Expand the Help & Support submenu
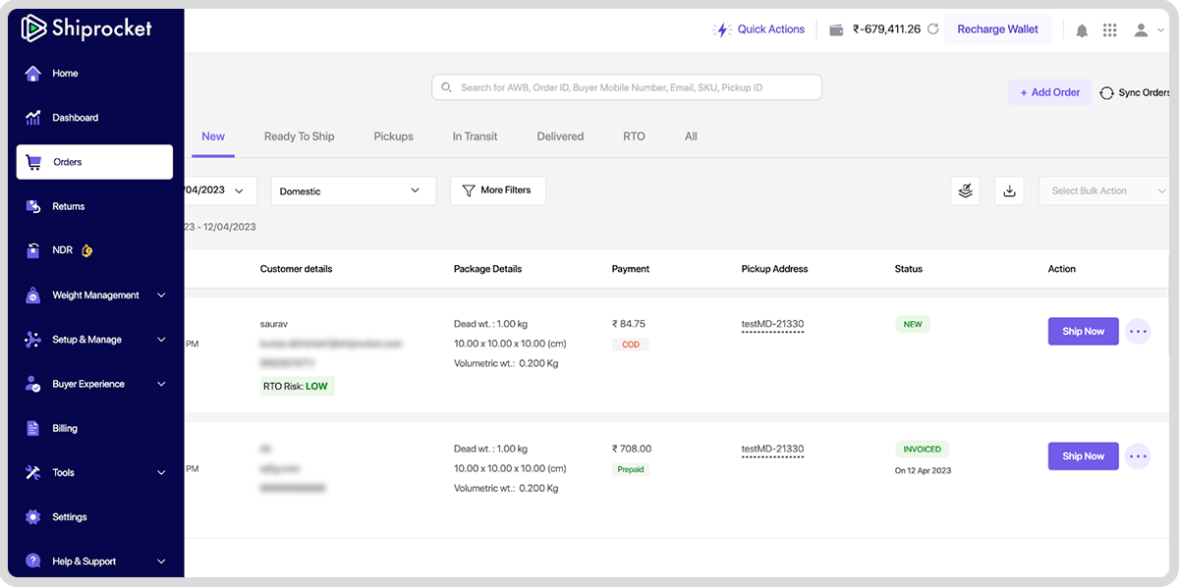Image resolution: width=1179 pixels, height=587 pixels. (161, 561)
